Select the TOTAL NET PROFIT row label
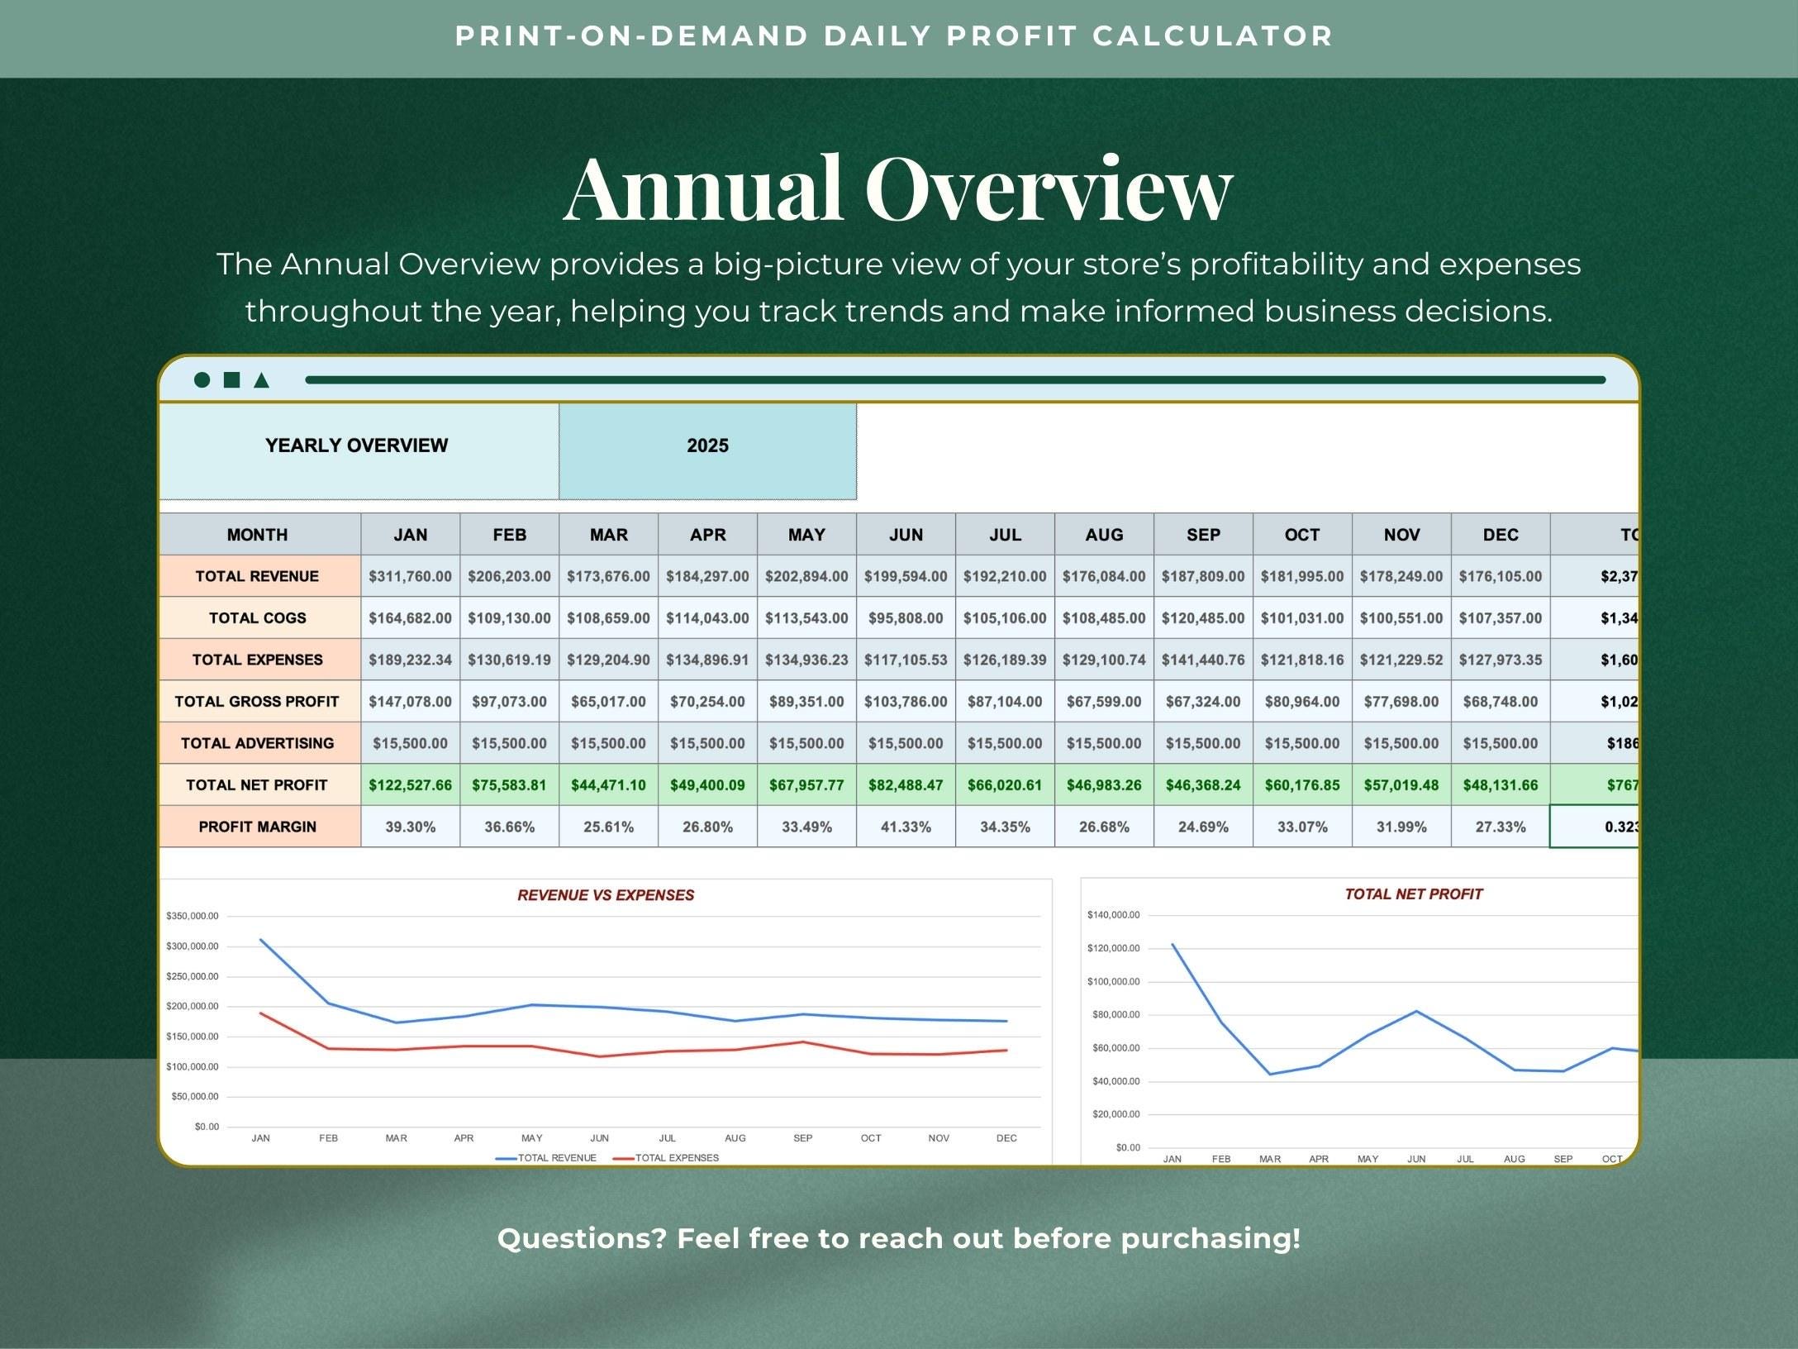Screen dimensions: 1798x1349 [x=259, y=784]
